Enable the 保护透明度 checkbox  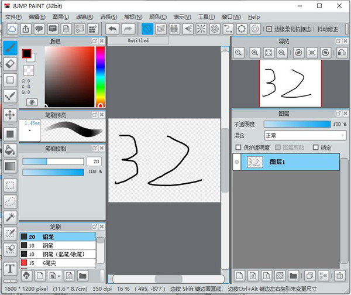coord(238,147)
